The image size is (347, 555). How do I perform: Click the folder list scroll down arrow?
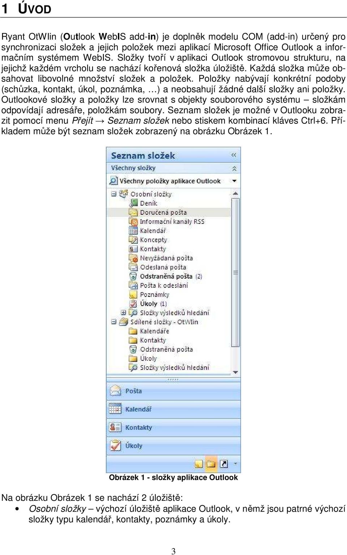tap(236, 372)
